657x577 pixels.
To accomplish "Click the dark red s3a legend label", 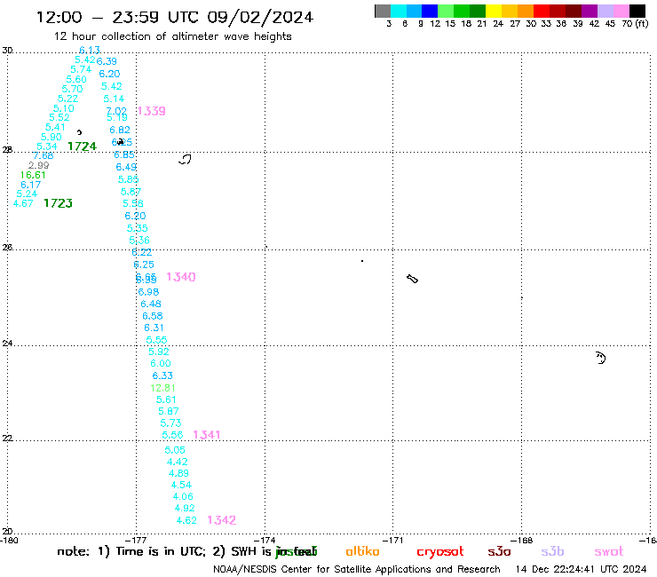I will click(x=499, y=552).
